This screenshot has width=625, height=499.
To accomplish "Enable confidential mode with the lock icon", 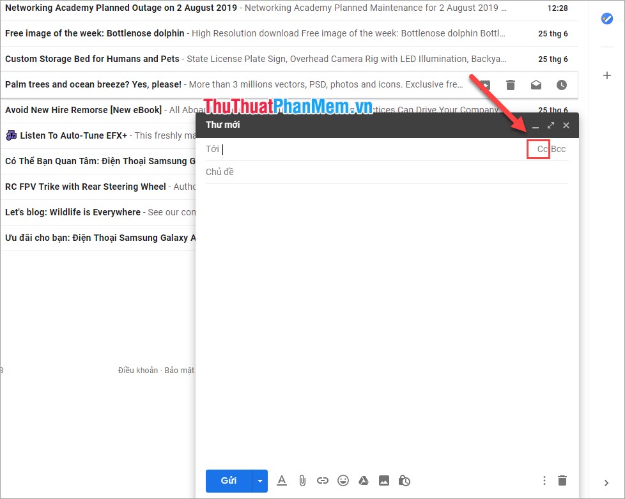I will point(404,480).
